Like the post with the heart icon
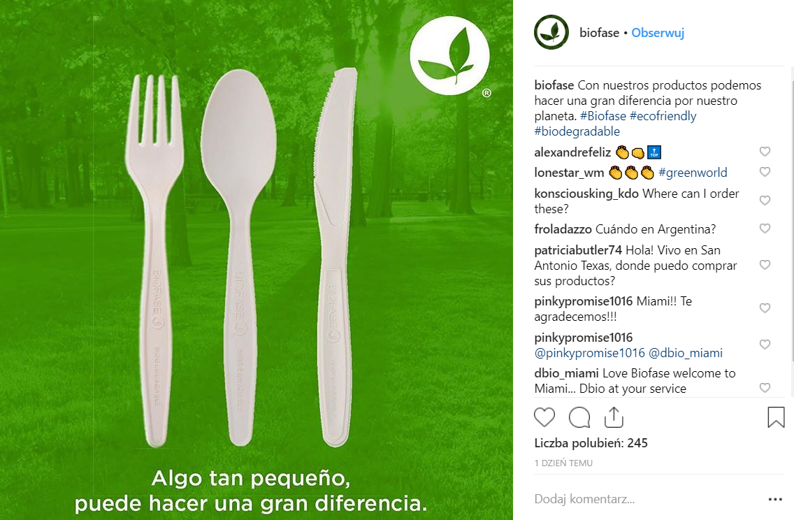The width and height of the screenshot is (794, 520). (x=544, y=417)
